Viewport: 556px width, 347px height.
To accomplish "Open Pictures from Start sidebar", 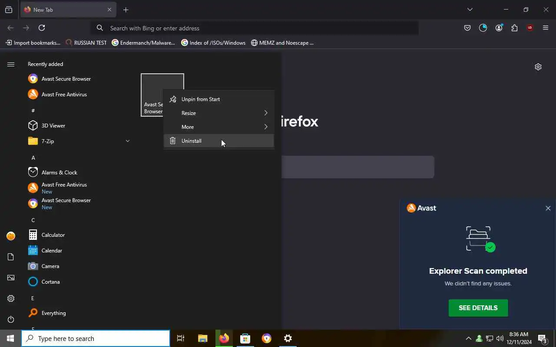I will 11,278.
